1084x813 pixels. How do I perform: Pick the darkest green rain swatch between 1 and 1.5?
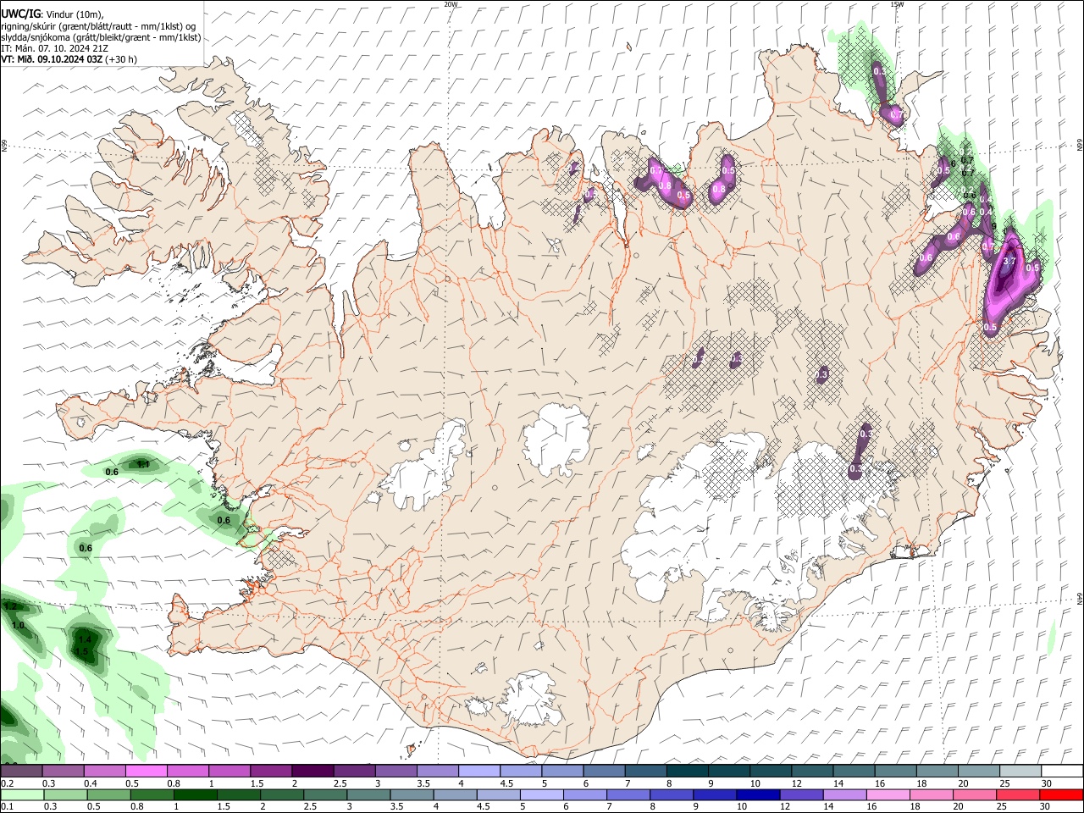coord(196,795)
